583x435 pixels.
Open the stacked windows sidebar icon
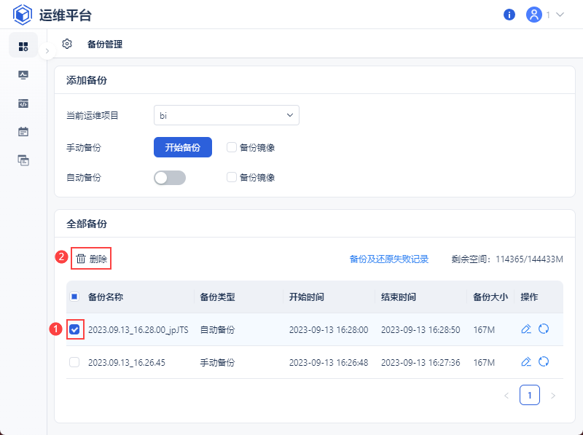[23, 160]
